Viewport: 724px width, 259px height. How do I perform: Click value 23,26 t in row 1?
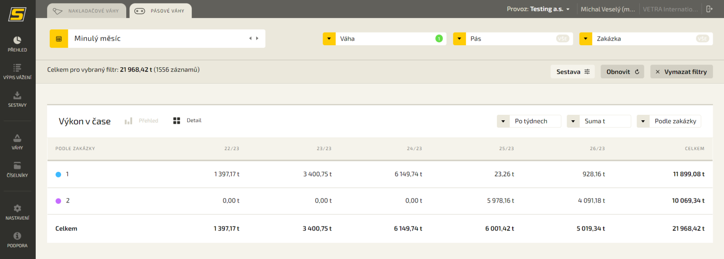tap(504, 174)
